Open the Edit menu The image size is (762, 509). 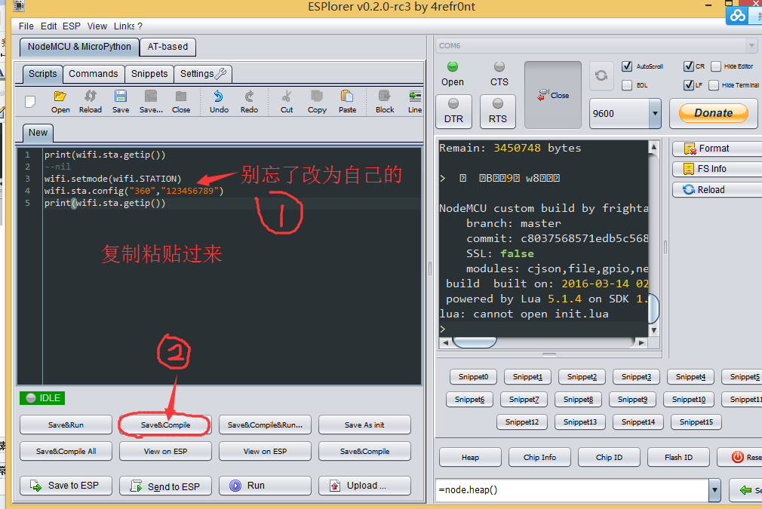tap(48, 26)
